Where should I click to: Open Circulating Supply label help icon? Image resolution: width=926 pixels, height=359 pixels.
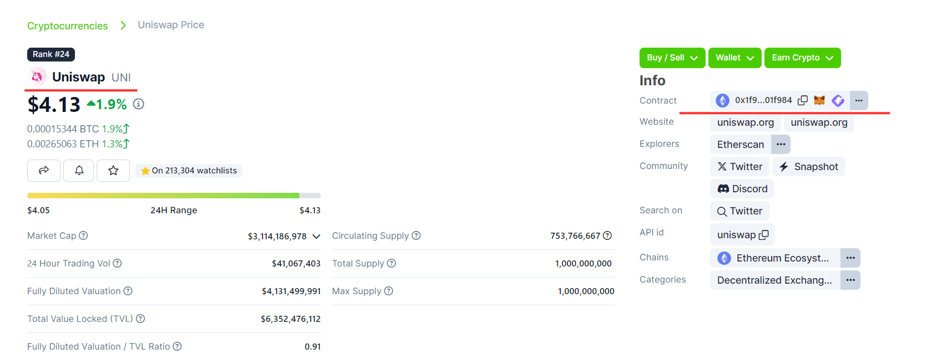click(x=416, y=235)
